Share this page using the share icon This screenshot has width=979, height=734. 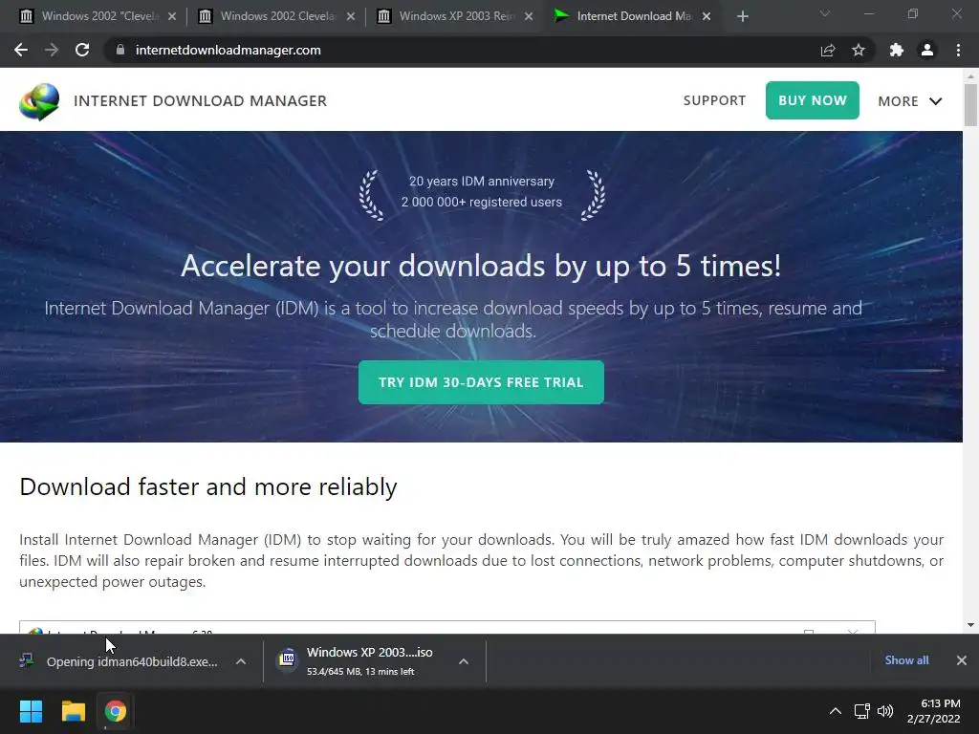(828, 50)
